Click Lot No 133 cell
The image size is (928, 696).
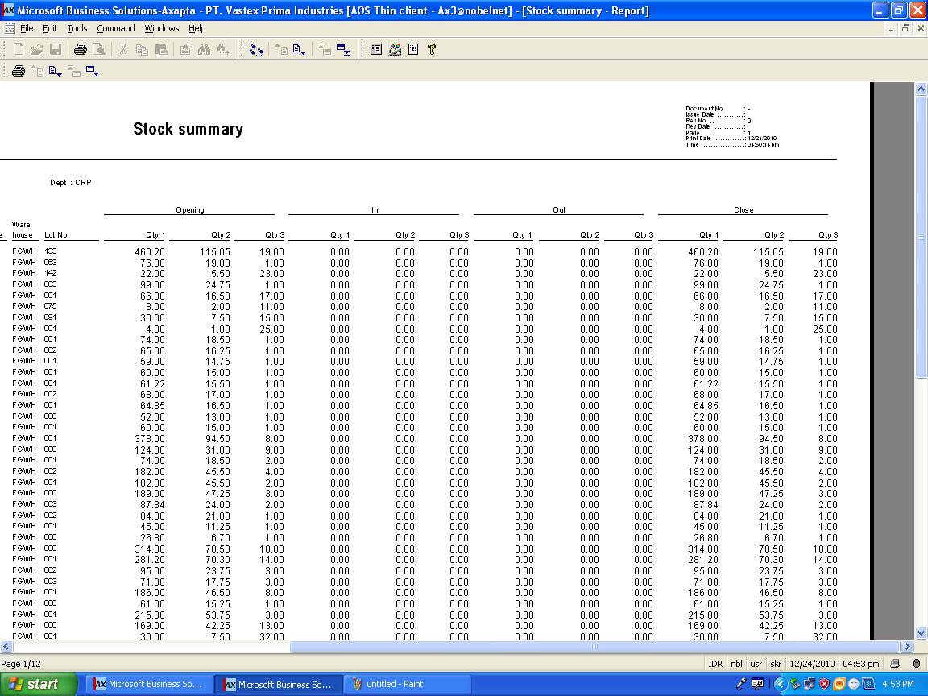pos(50,251)
